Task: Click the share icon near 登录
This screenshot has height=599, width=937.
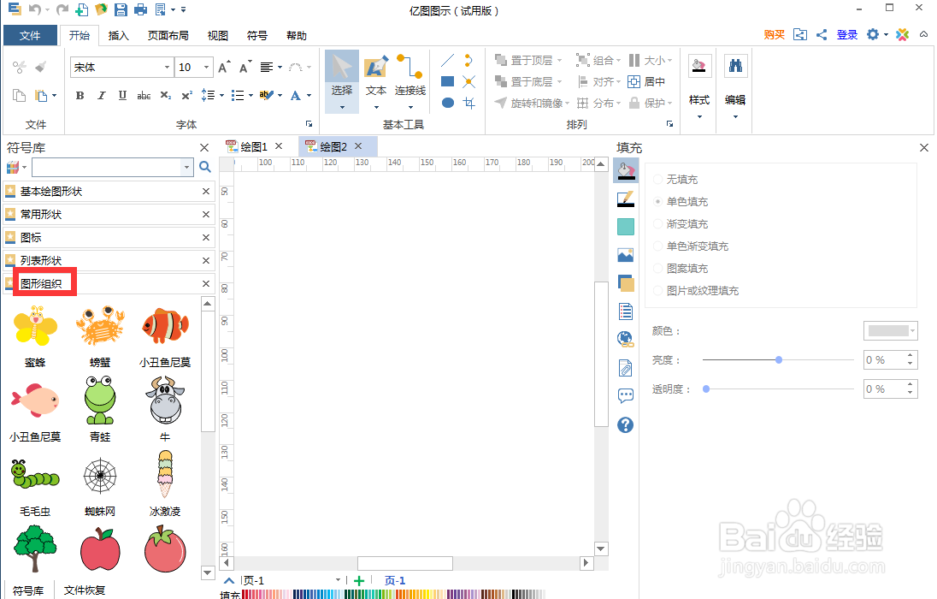Action: click(x=822, y=35)
